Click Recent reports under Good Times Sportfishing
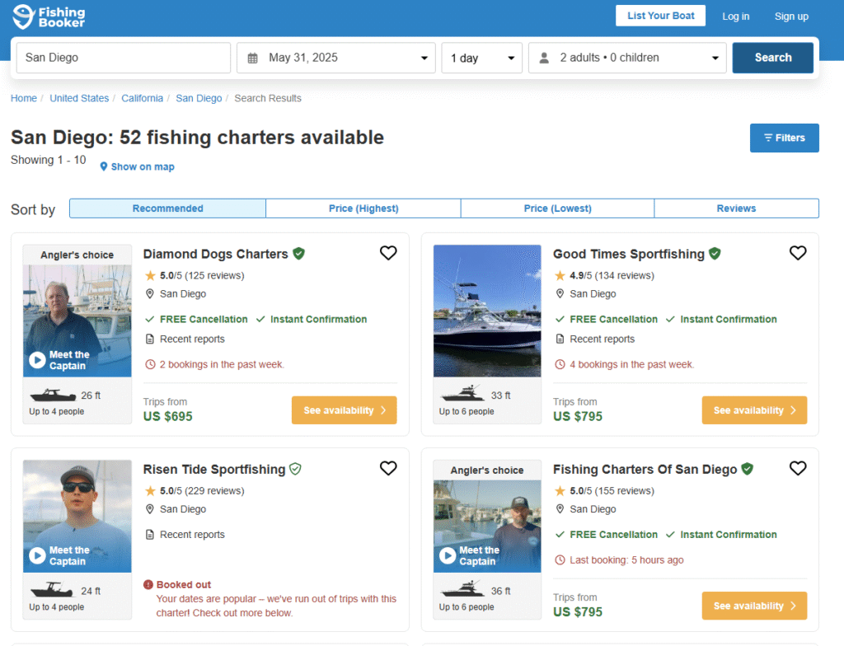This screenshot has width=844, height=646. tap(603, 339)
